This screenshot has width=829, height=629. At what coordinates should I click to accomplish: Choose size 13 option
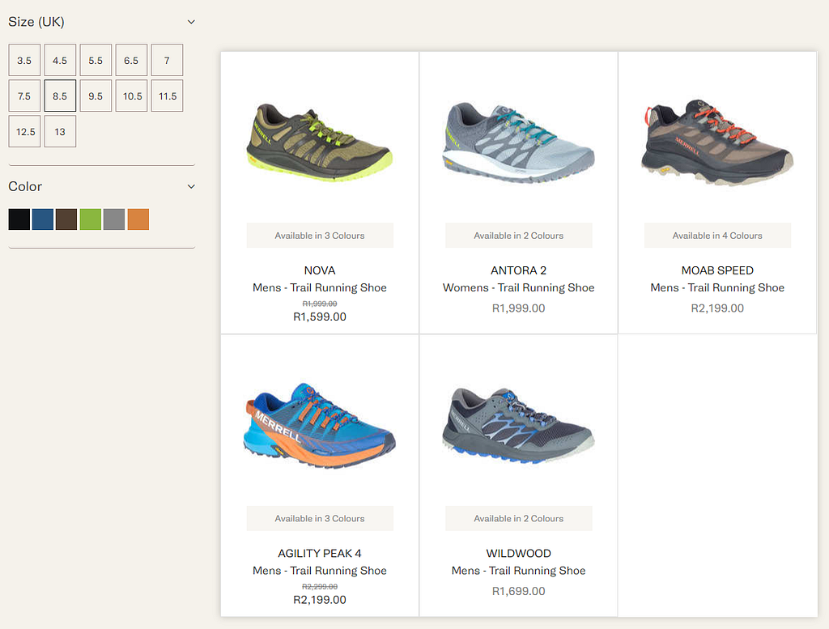point(60,131)
